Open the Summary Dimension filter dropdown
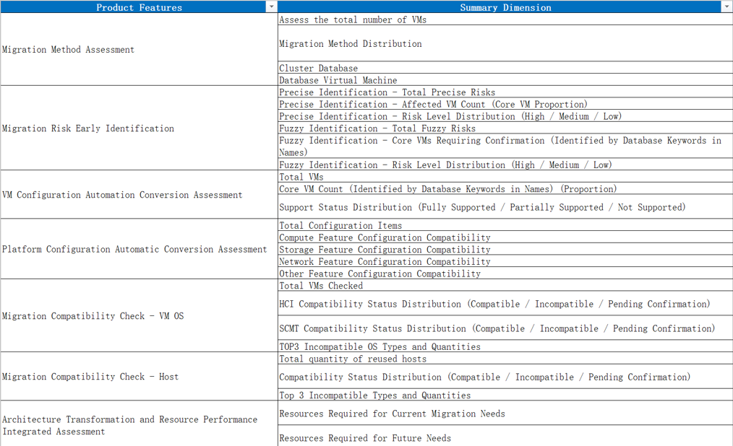Screen dimensions: 733x446 (x=727, y=7)
